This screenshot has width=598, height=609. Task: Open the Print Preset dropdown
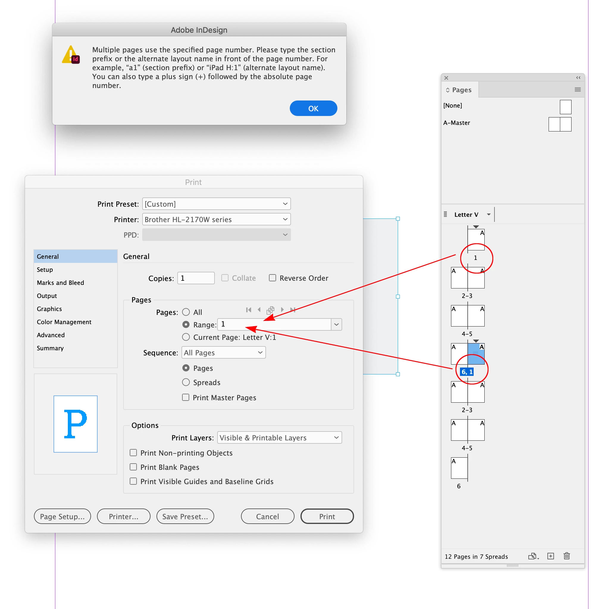(216, 204)
